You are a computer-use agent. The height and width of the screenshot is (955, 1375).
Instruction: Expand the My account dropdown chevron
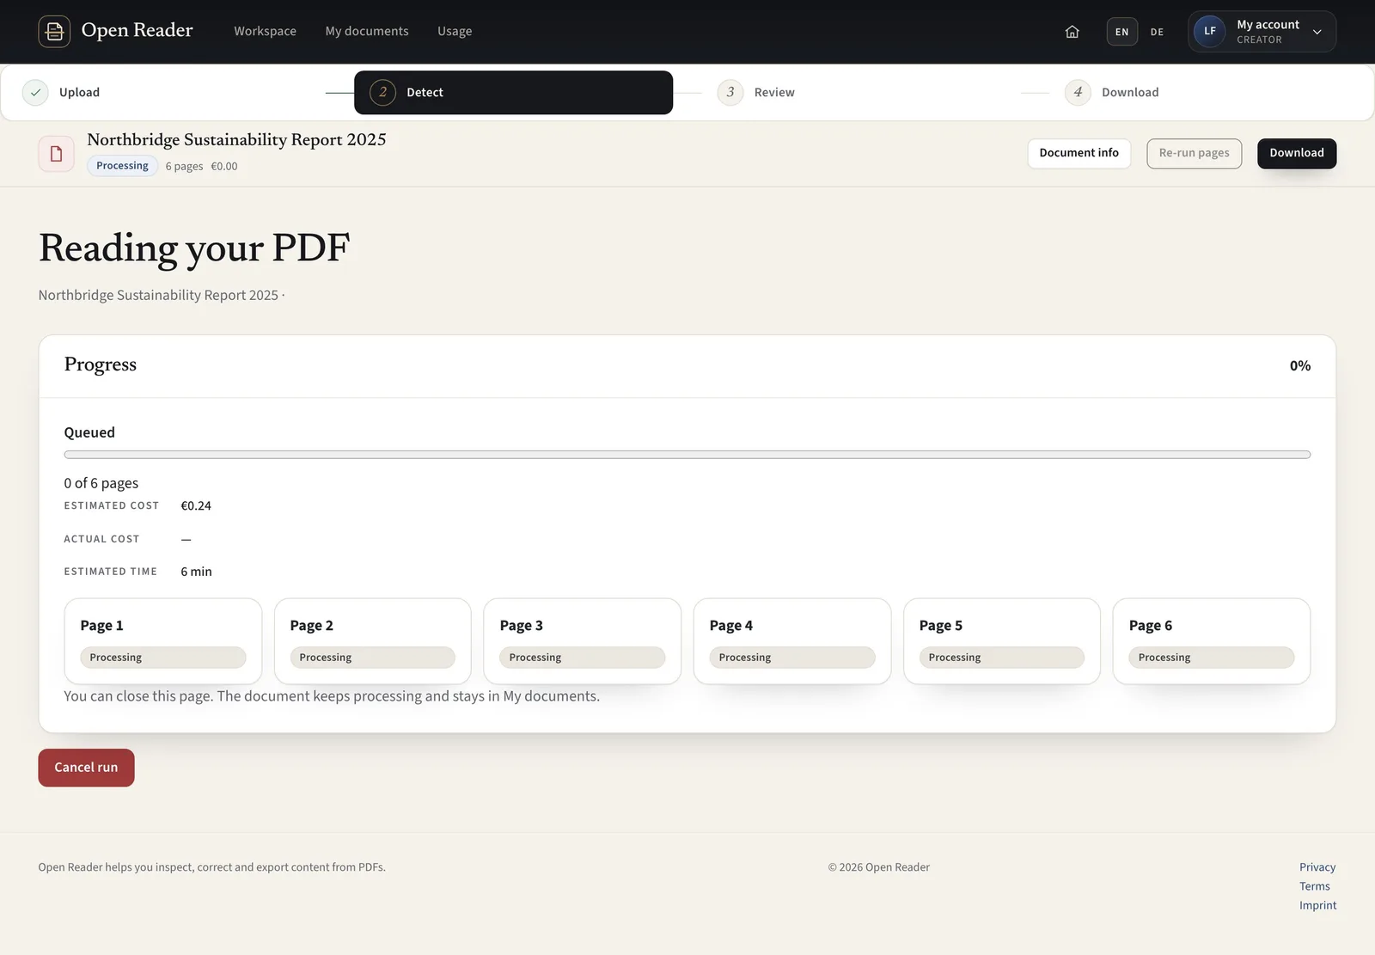(x=1317, y=32)
